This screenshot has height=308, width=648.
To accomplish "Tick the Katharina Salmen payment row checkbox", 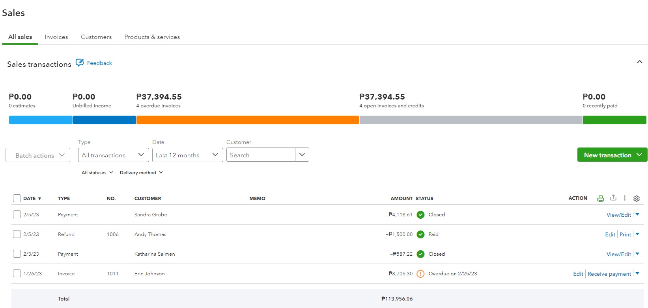I will pyautogui.click(x=17, y=254).
